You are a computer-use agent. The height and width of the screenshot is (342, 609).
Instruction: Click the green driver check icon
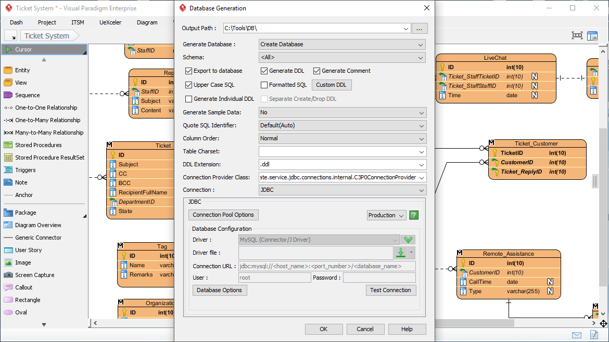(x=408, y=240)
